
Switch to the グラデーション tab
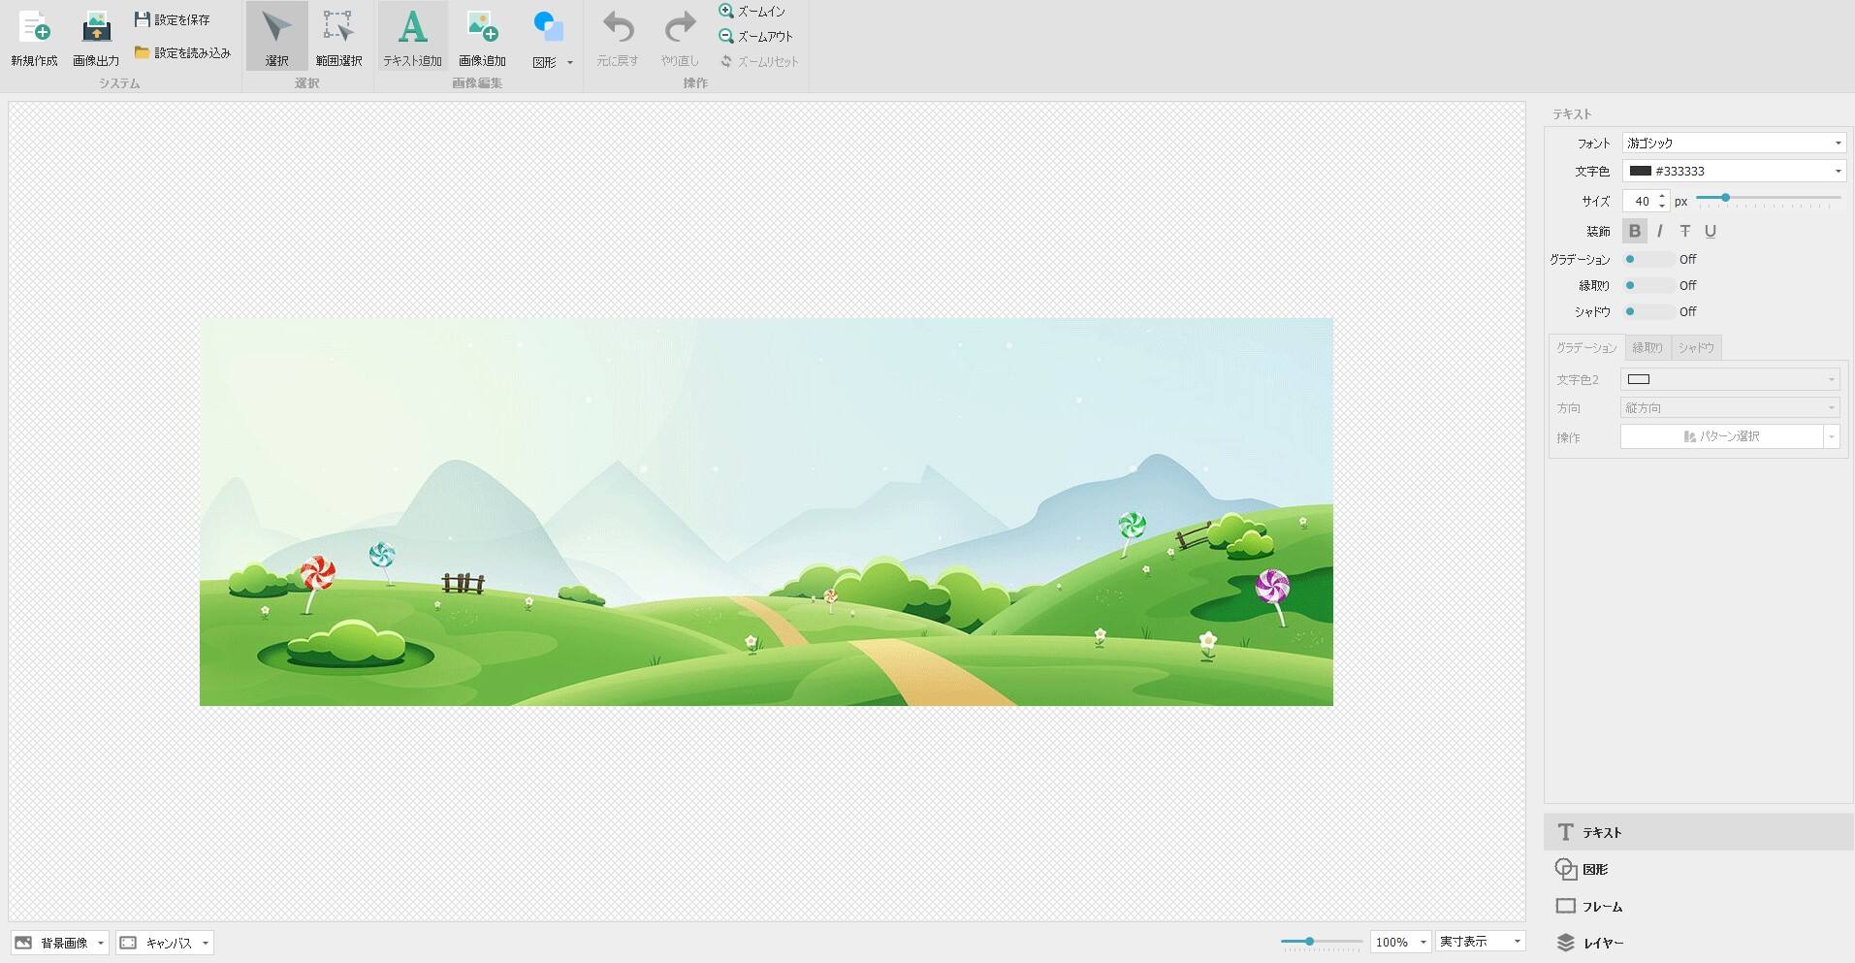pyautogui.click(x=1586, y=347)
